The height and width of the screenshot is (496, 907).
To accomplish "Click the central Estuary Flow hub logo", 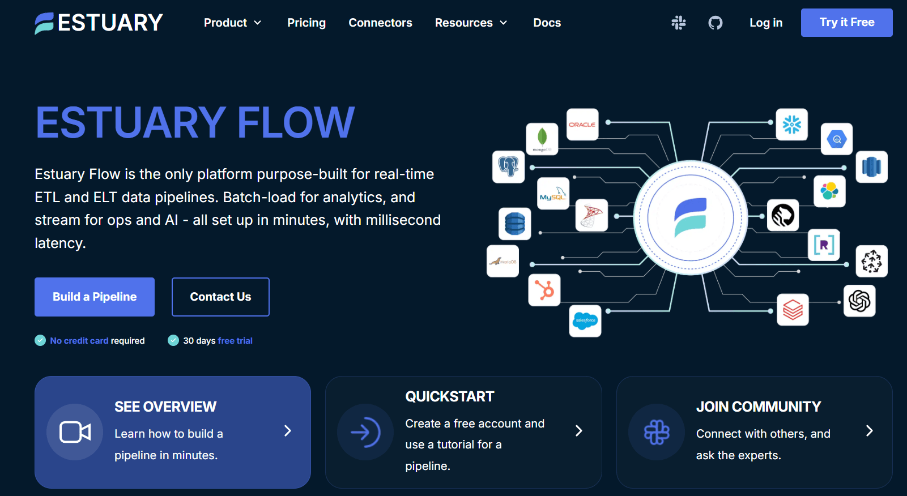I will pos(690,217).
